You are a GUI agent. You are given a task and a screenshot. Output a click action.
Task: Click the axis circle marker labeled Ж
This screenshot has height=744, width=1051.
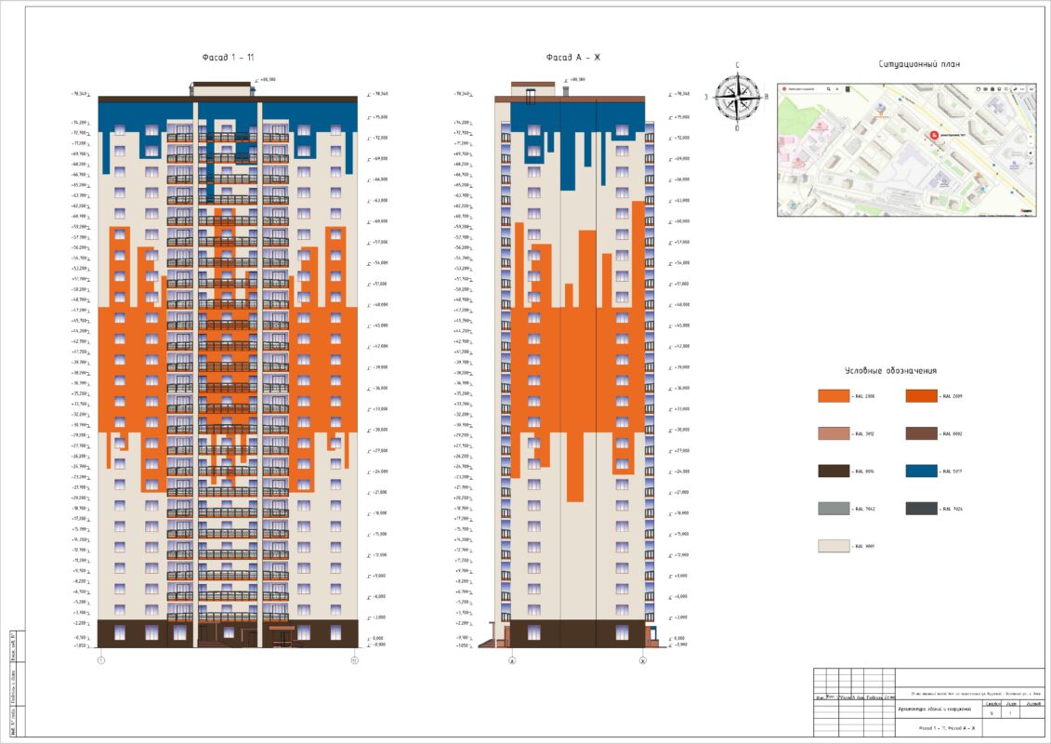point(642,661)
